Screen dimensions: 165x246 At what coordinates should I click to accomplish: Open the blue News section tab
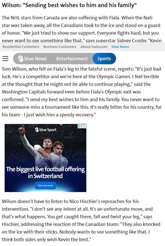[x=32, y=59]
